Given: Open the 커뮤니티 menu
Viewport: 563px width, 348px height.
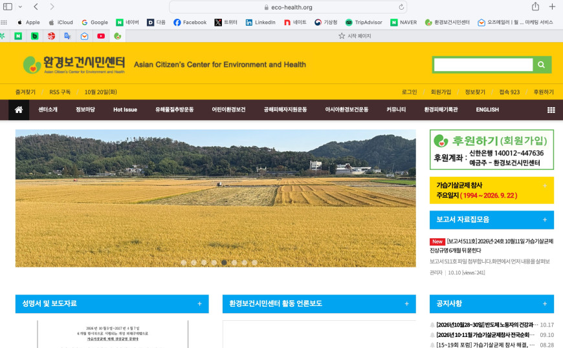Looking at the screenshot, I should tap(397, 110).
